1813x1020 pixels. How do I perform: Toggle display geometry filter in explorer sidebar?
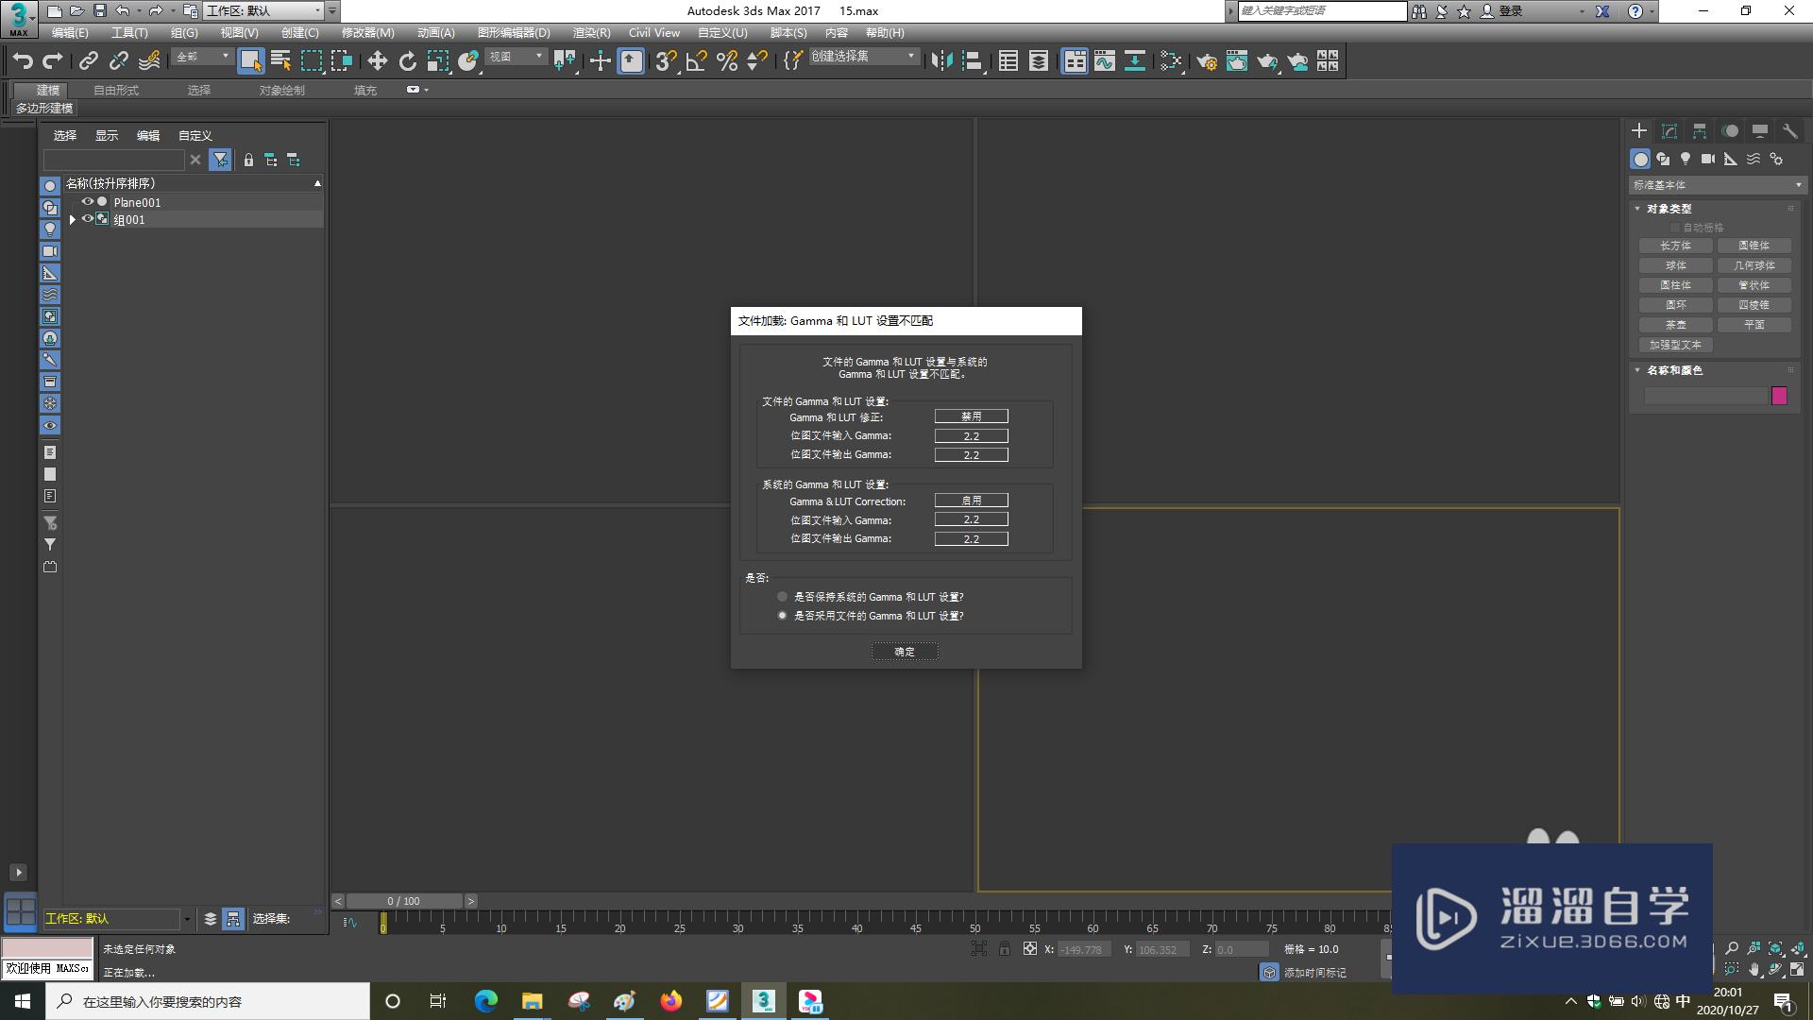50,186
